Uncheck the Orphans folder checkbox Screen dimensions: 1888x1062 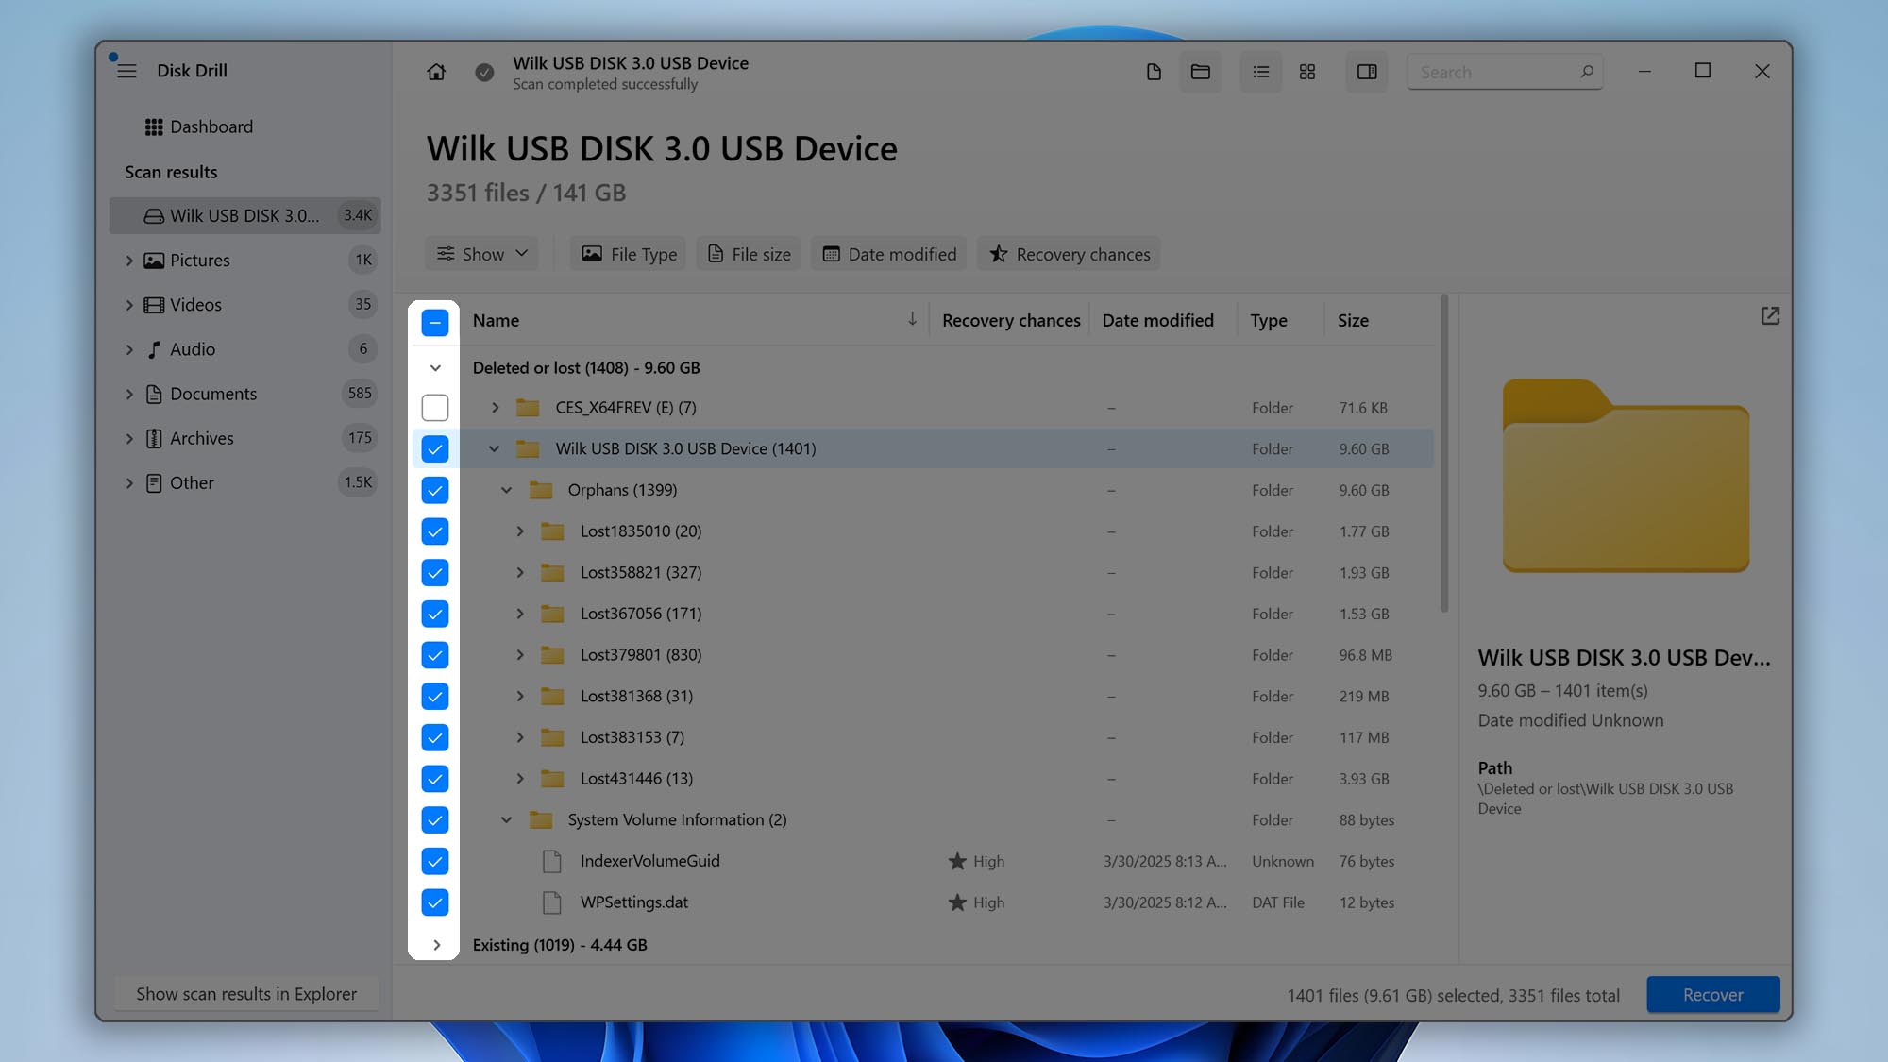tap(435, 490)
